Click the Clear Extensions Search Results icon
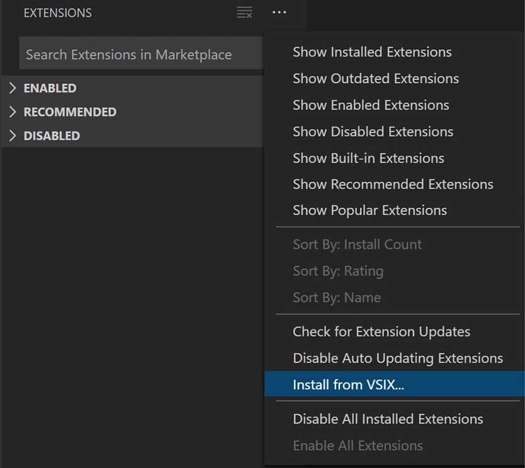This screenshot has width=525, height=468. point(244,13)
